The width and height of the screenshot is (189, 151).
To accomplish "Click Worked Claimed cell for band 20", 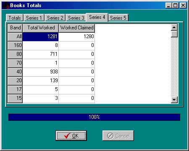I will pos(77,81).
